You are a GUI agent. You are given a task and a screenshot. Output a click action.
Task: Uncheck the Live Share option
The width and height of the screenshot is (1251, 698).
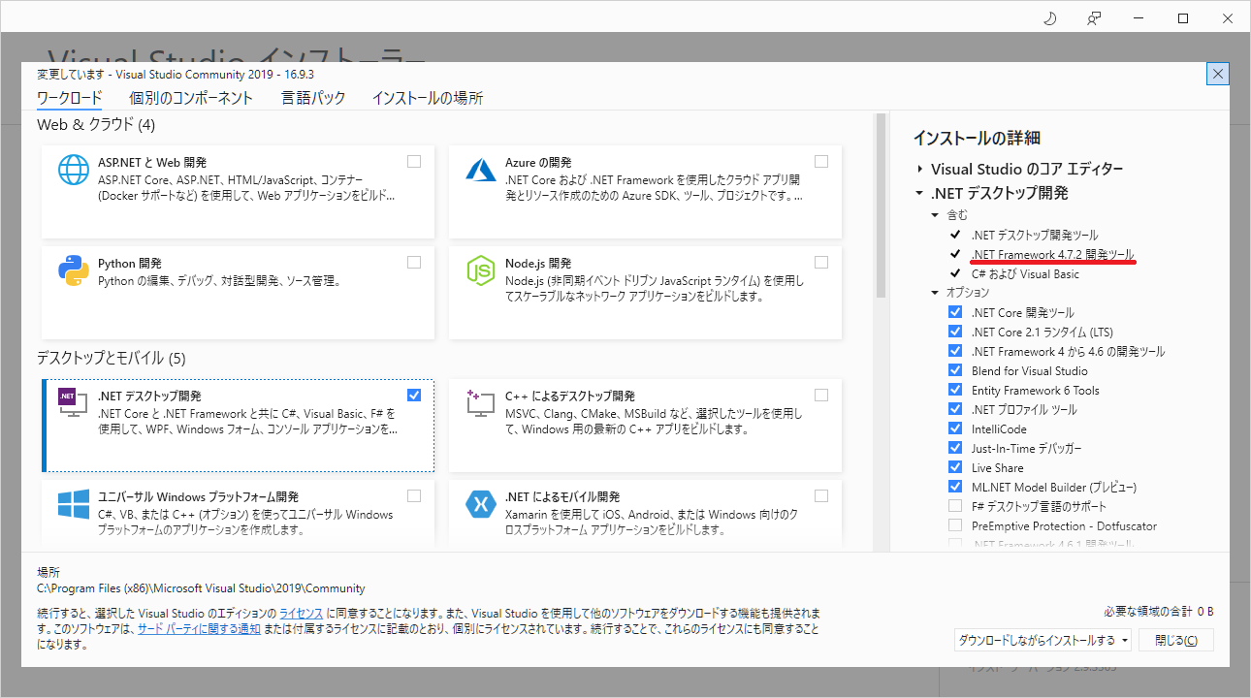point(955,467)
